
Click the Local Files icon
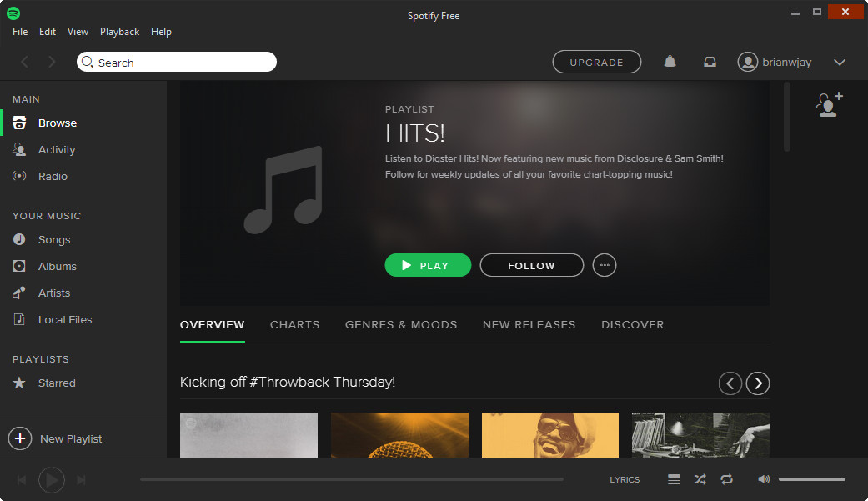19,319
